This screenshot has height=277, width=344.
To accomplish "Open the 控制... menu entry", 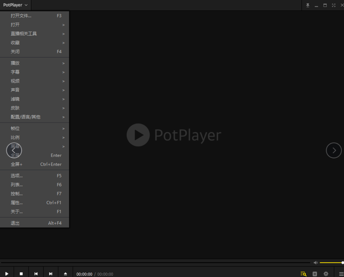I will coord(34,194).
